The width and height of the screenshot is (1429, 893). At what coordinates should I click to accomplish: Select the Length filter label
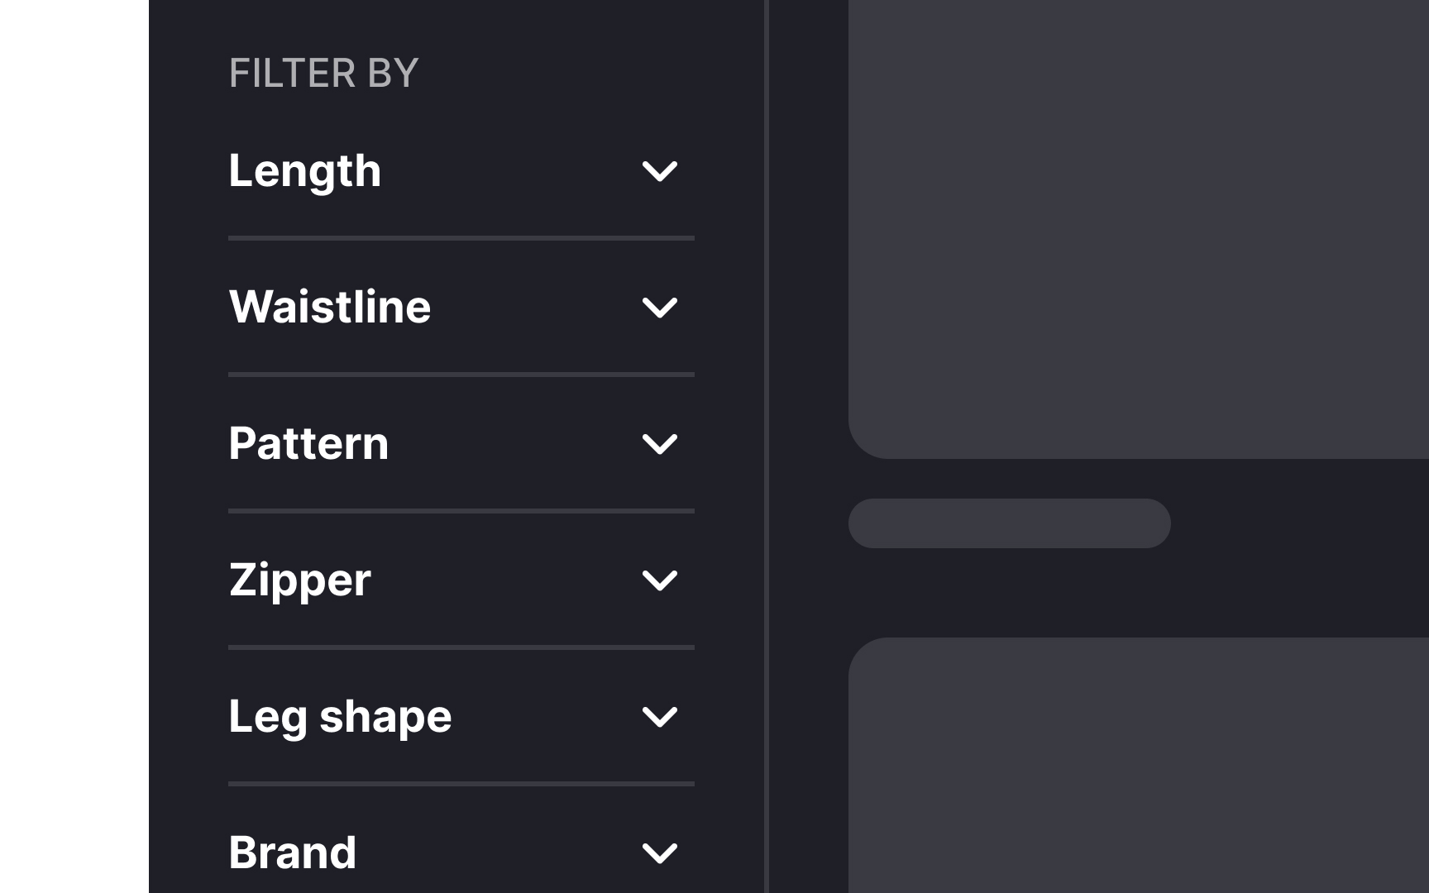[305, 171]
